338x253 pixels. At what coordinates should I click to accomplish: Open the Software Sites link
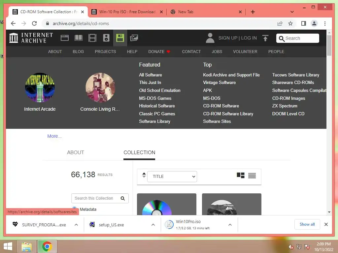pos(217,121)
